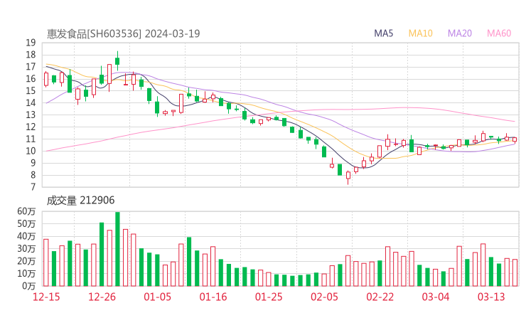Click the first red volume bar above 12-15

pos(46,262)
